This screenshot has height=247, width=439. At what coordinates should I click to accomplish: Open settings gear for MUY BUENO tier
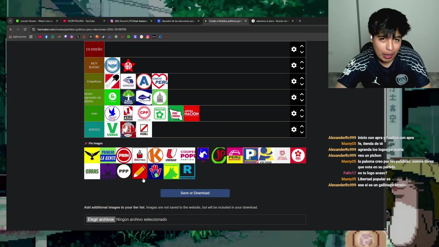[294, 65]
